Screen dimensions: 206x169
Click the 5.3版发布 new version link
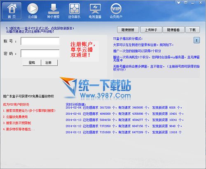pyautogui.click(x=40, y=28)
